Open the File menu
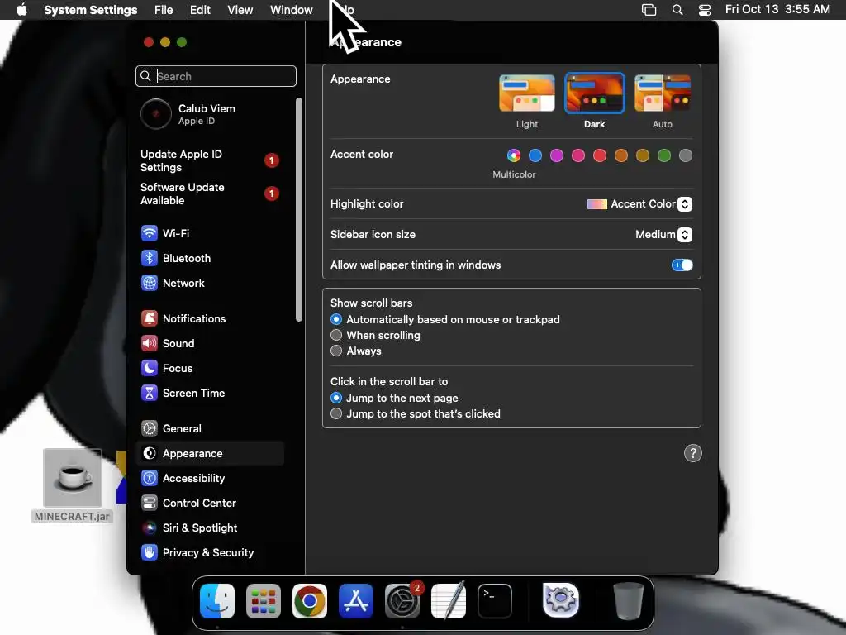Screen dimensions: 846x635 [x=164, y=10]
